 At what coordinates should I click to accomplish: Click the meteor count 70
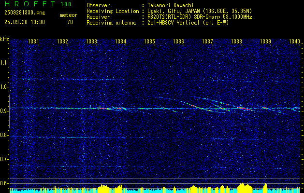click(x=70, y=22)
